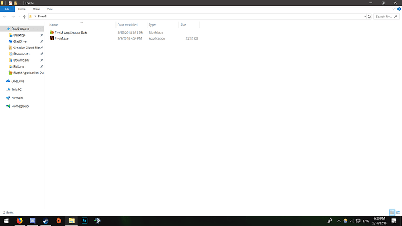Select the OneDrive root node in sidebar

tap(17, 81)
